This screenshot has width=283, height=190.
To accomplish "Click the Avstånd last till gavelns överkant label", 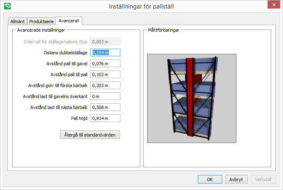I will coord(55,96).
